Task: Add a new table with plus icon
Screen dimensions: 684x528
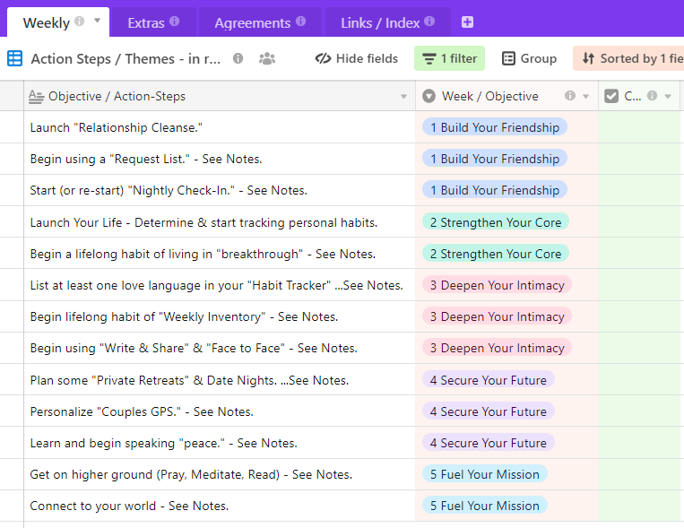Action: (467, 22)
